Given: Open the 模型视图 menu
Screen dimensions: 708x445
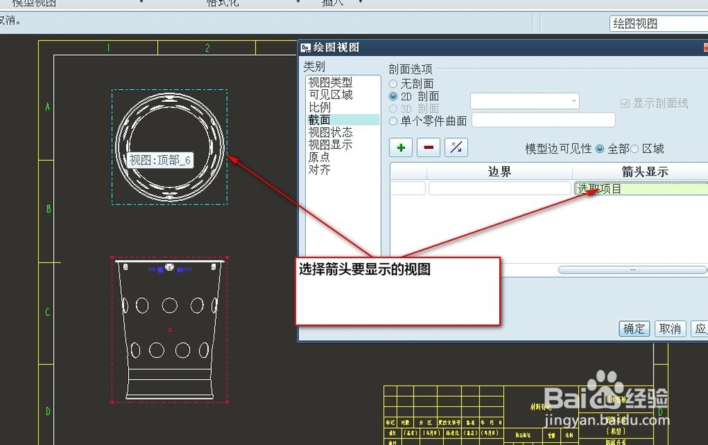Looking at the screenshot, I should point(32,3).
